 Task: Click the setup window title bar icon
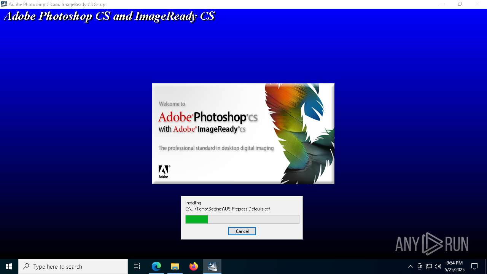point(4,4)
